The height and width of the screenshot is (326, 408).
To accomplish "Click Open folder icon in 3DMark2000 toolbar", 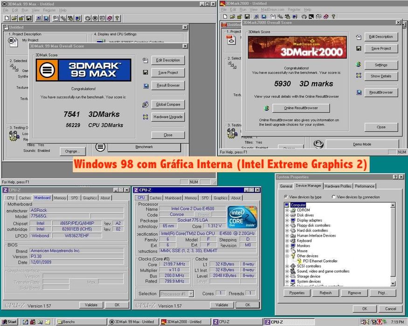I will (x=232, y=16).
